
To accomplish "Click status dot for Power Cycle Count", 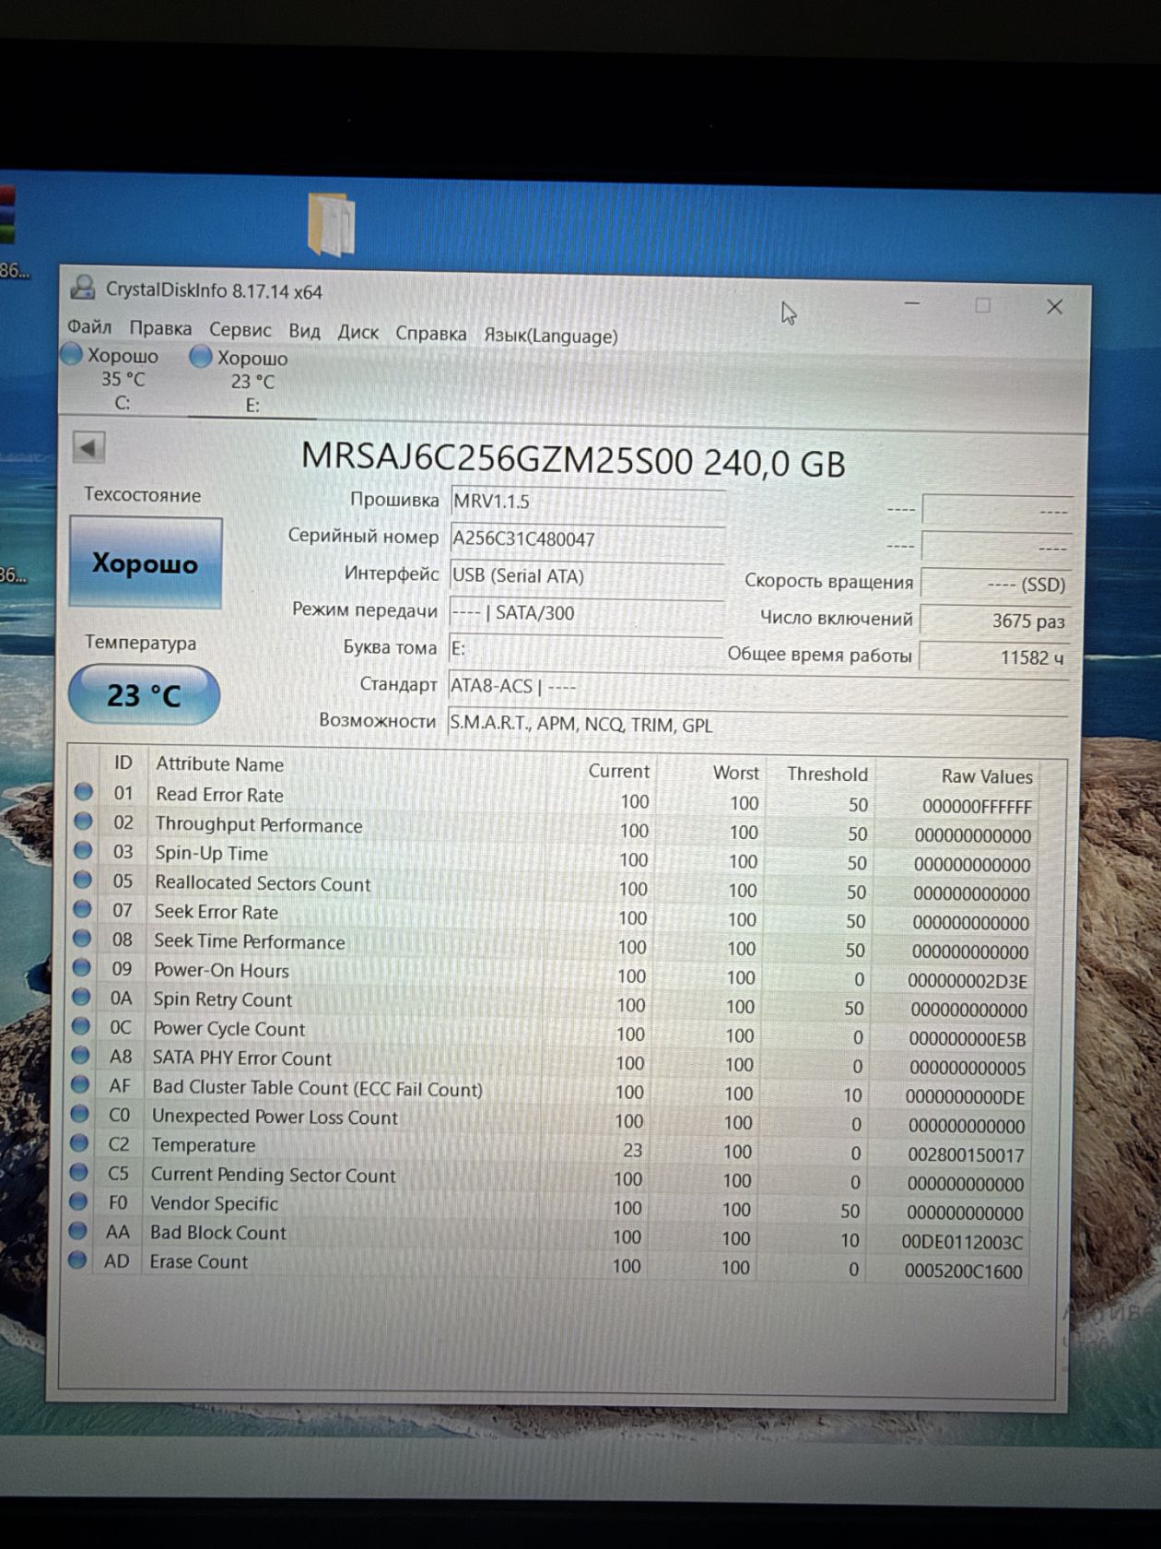I will pyautogui.click(x=80, y=1025).
